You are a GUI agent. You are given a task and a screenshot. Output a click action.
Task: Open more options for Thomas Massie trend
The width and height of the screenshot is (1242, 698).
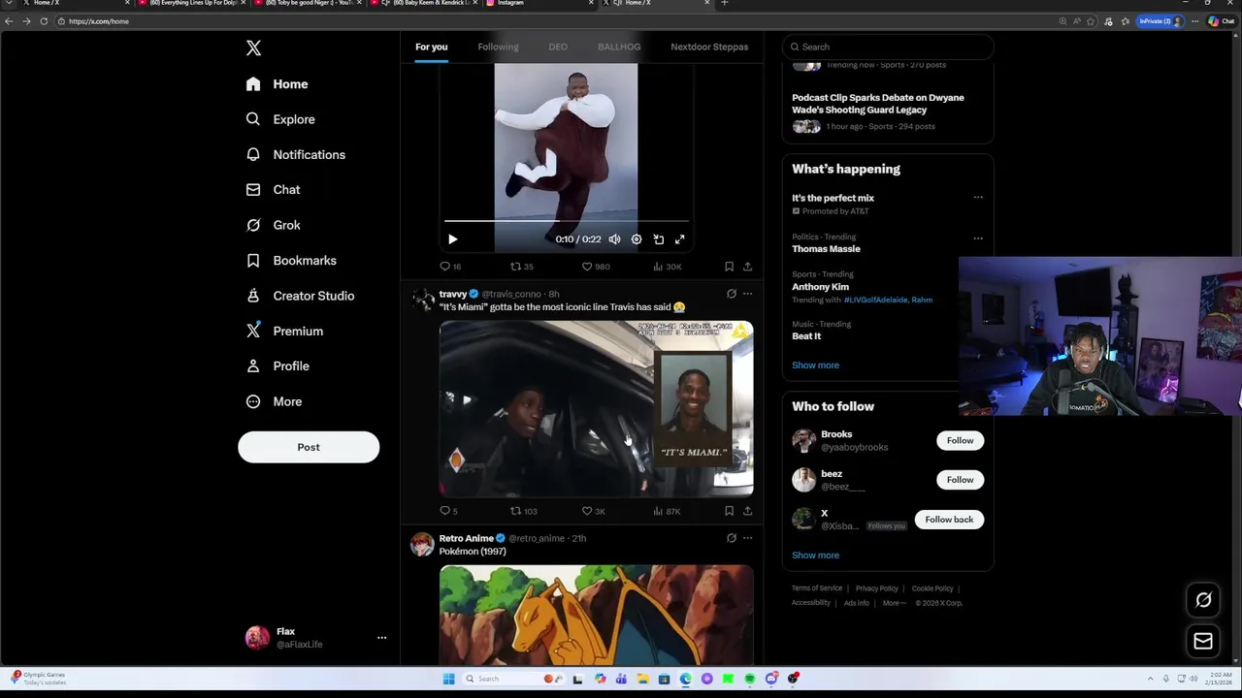pos(978,238)
